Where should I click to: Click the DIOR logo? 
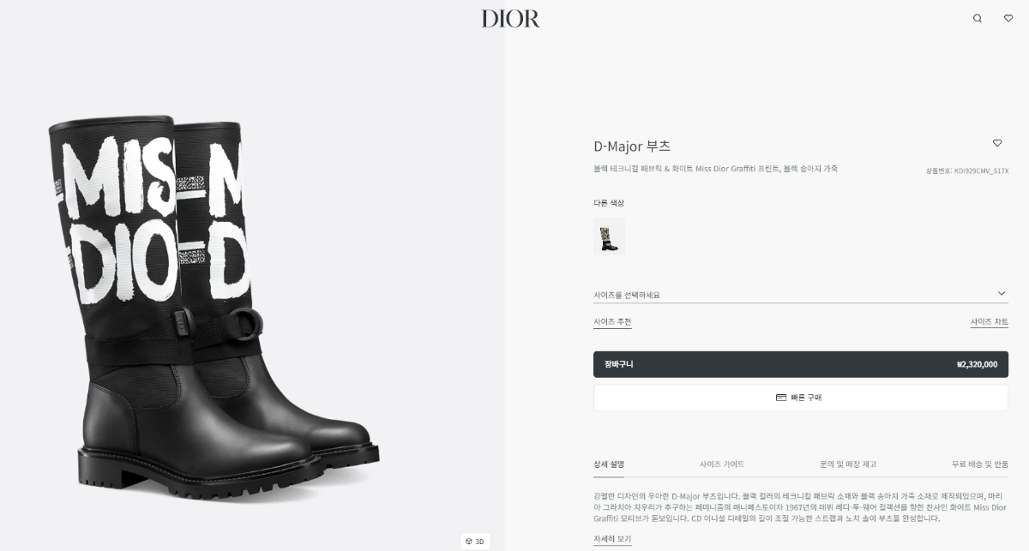tap(511, 18)
